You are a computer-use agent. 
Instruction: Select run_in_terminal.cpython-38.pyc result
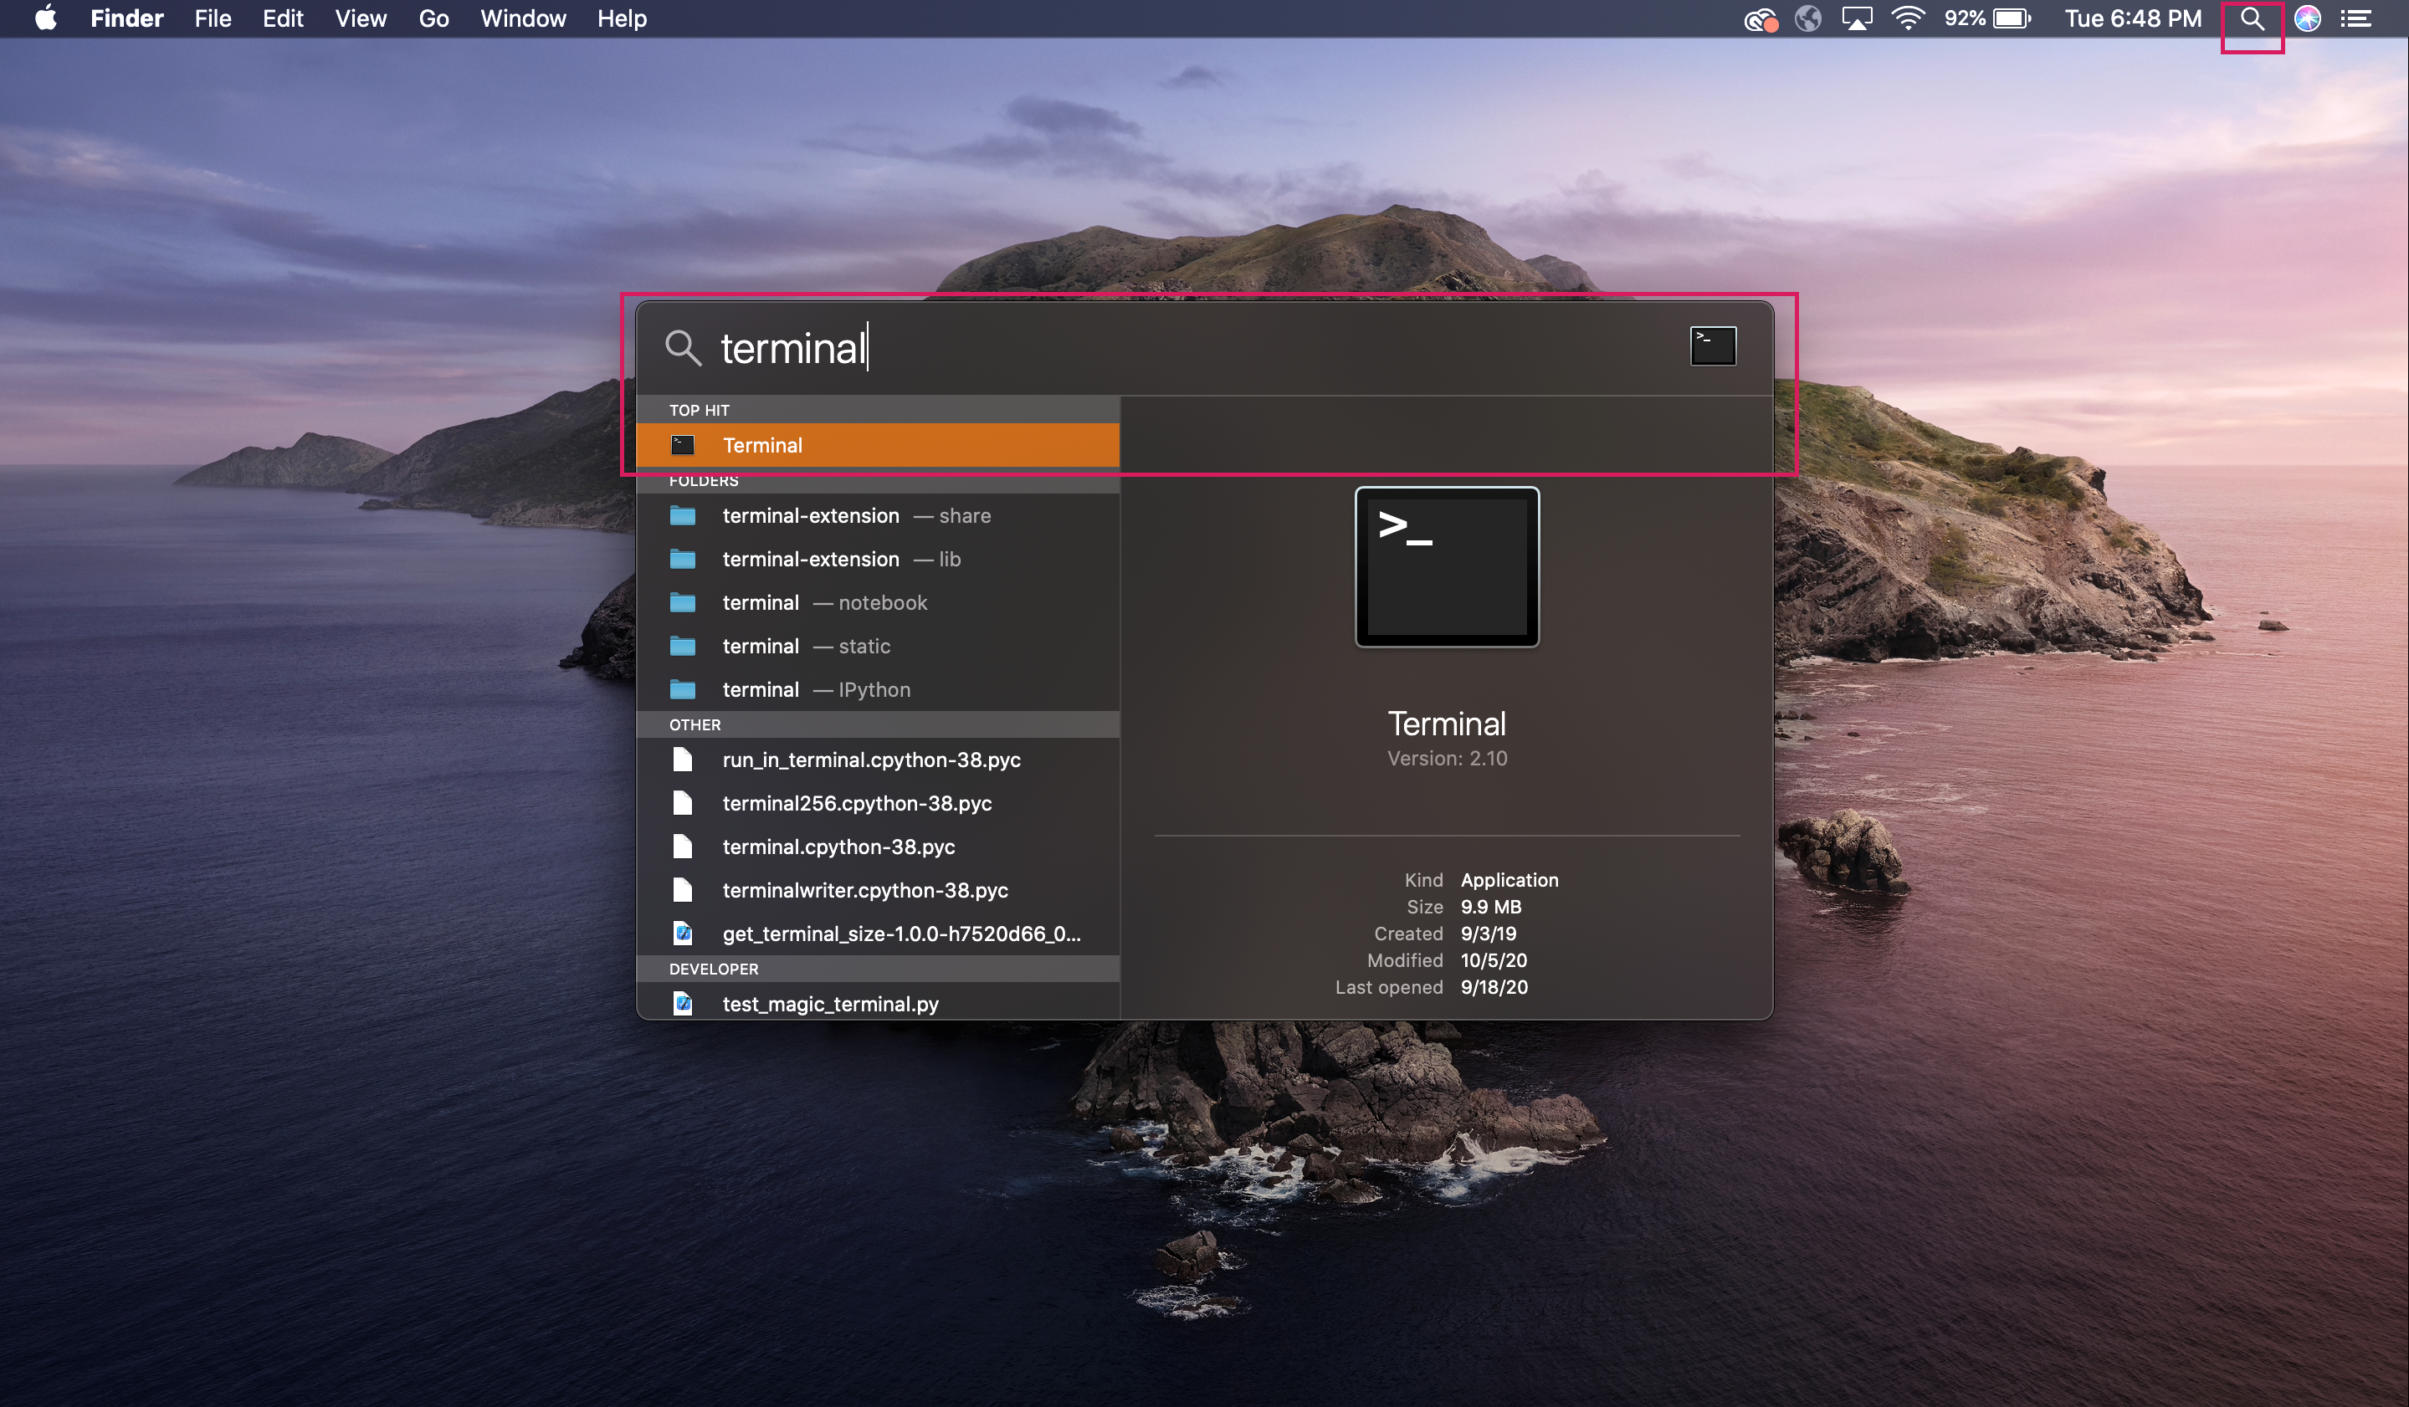878,760
